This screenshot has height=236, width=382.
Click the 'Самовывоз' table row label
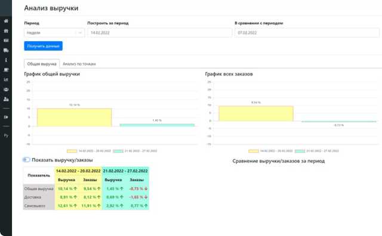click(x=39, y=206)
